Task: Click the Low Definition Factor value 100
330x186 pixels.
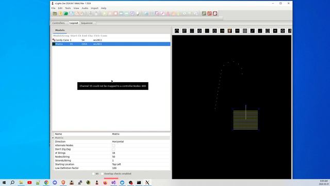Action: (141, 168)
